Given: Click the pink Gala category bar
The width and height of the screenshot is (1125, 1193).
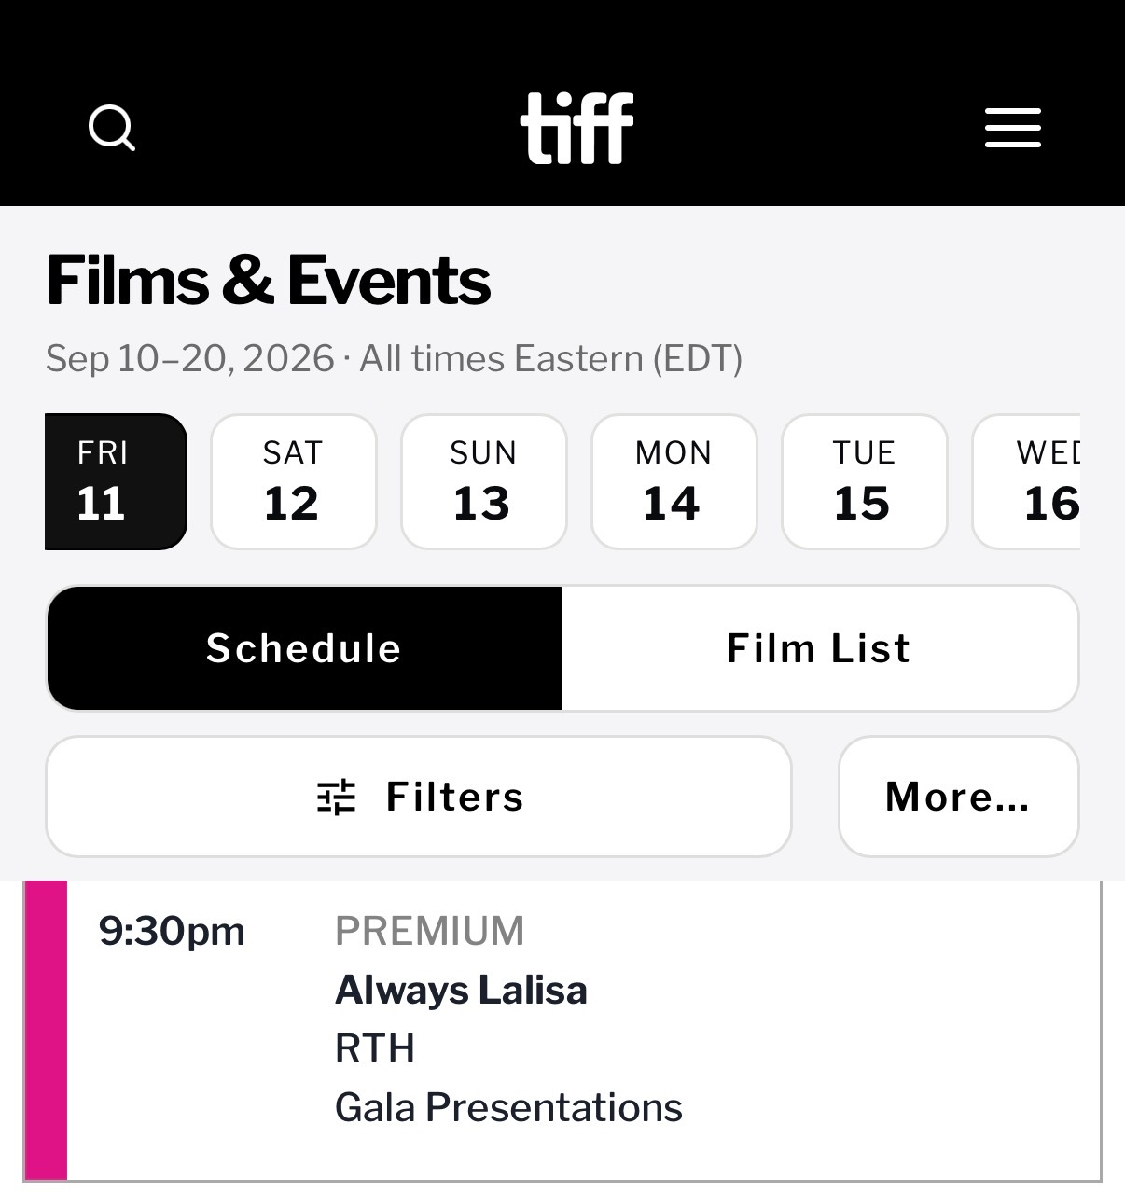Looking at the screenshot, I should pos(46,1030).
